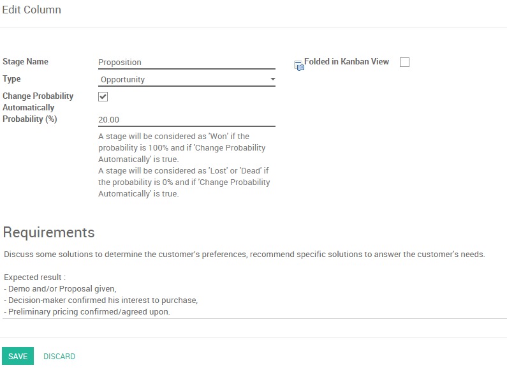Discard changes with the DISCARD link
The width and height of the screenshot is (507, 370).
59,357
